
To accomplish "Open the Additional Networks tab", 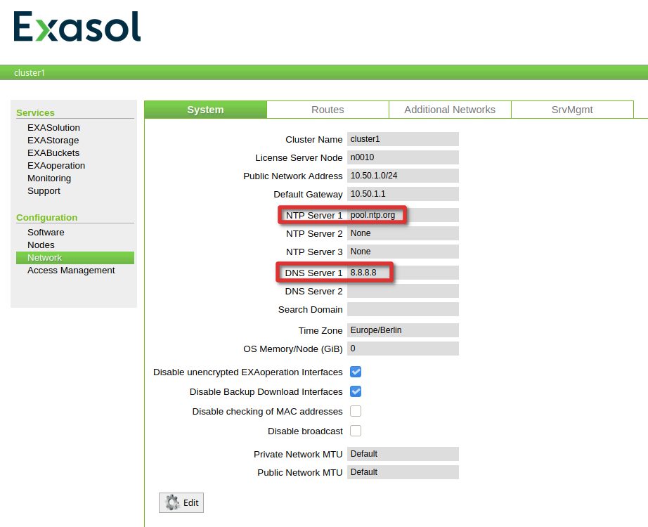I will [x=450, y=110].
